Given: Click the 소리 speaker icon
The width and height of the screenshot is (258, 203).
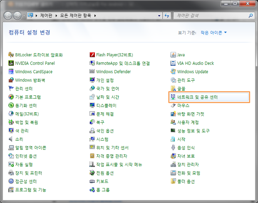Looking at the screenshot, I should coord(11,139).
